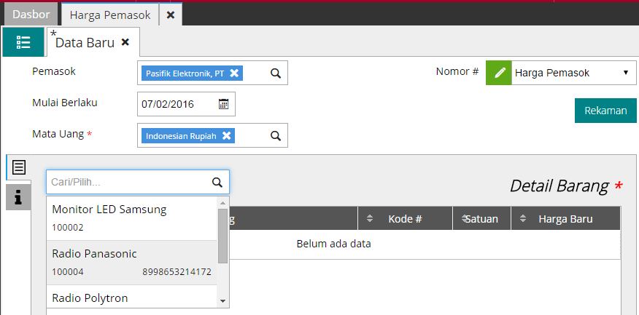This screenshot has height=315, width=639.
Task: Open the Mulai Berlaku calendar picker
Action: pos(224,104)
